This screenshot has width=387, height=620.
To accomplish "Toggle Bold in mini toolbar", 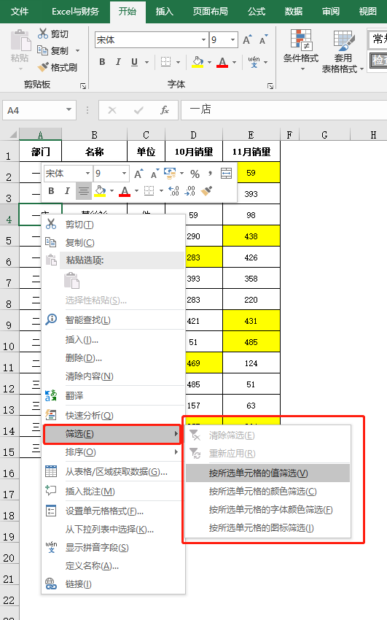I will point(51,191).
